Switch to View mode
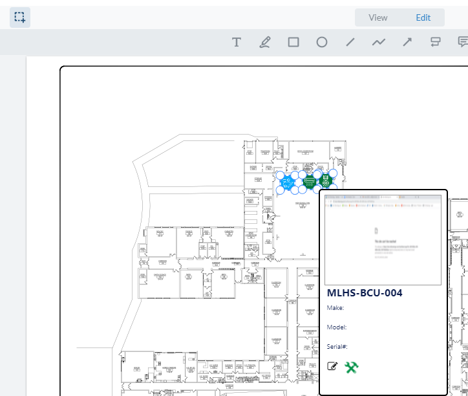 coord(378,17)
